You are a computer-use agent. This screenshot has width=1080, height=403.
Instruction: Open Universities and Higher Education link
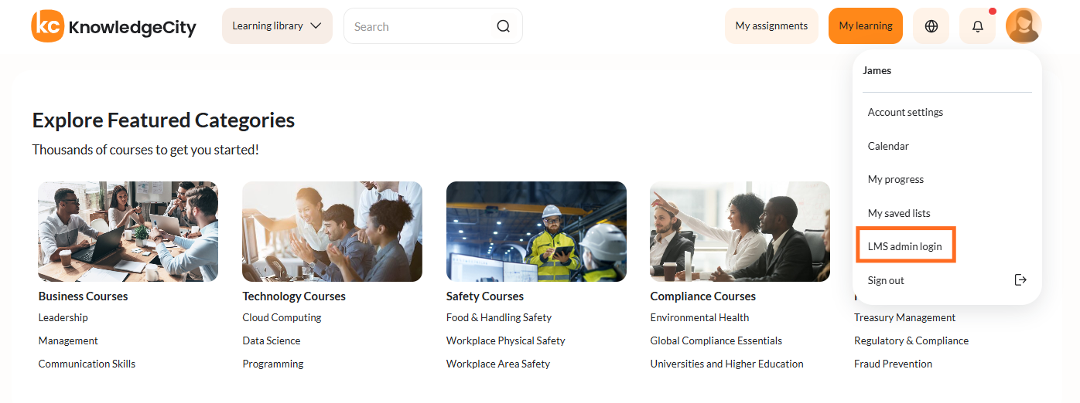727,364
